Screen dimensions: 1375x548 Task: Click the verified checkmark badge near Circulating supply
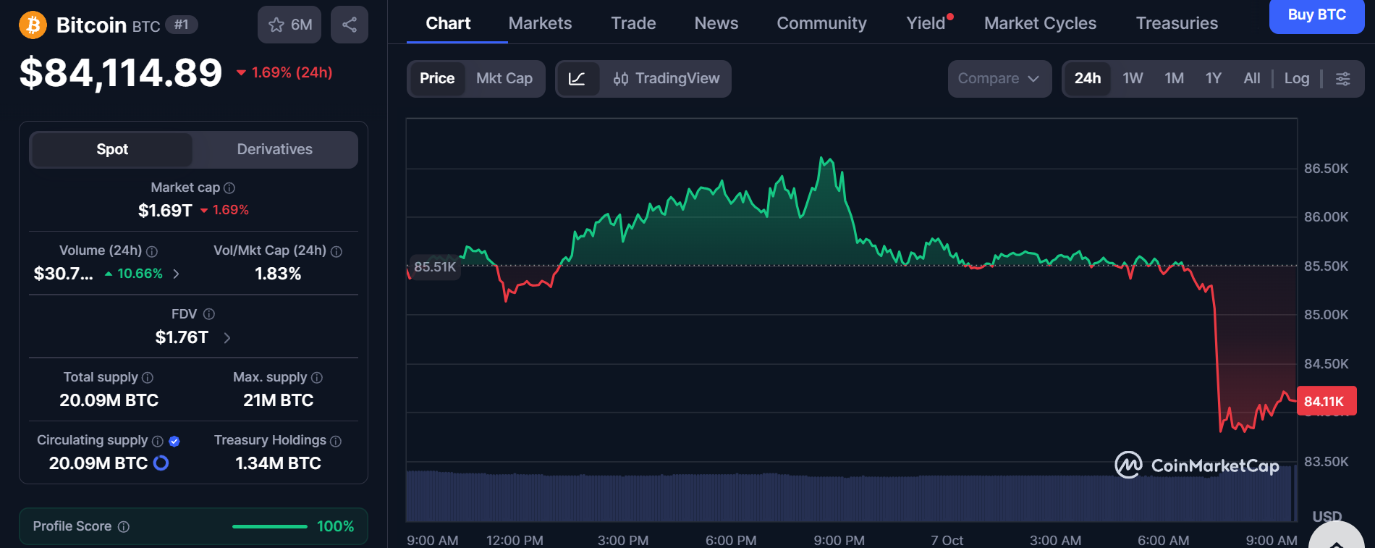point(174,441)
